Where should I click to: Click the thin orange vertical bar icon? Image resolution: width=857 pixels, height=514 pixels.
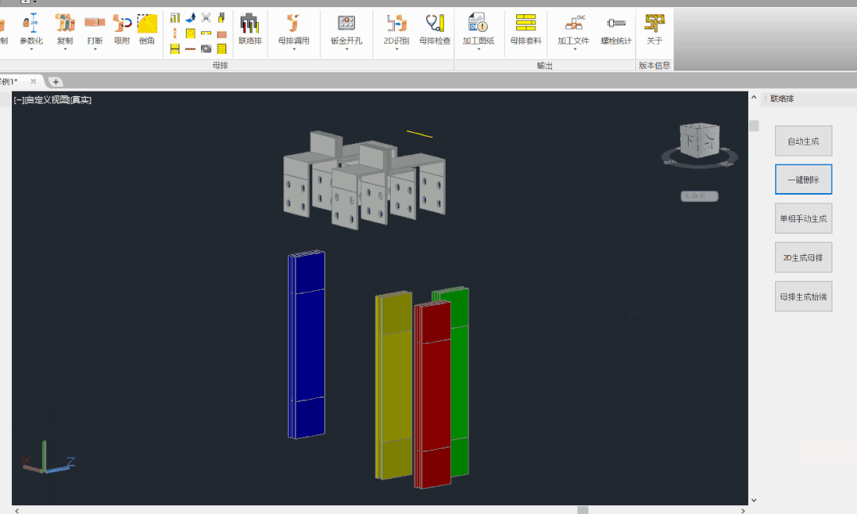pyautogui.click(x=175, y=33)
